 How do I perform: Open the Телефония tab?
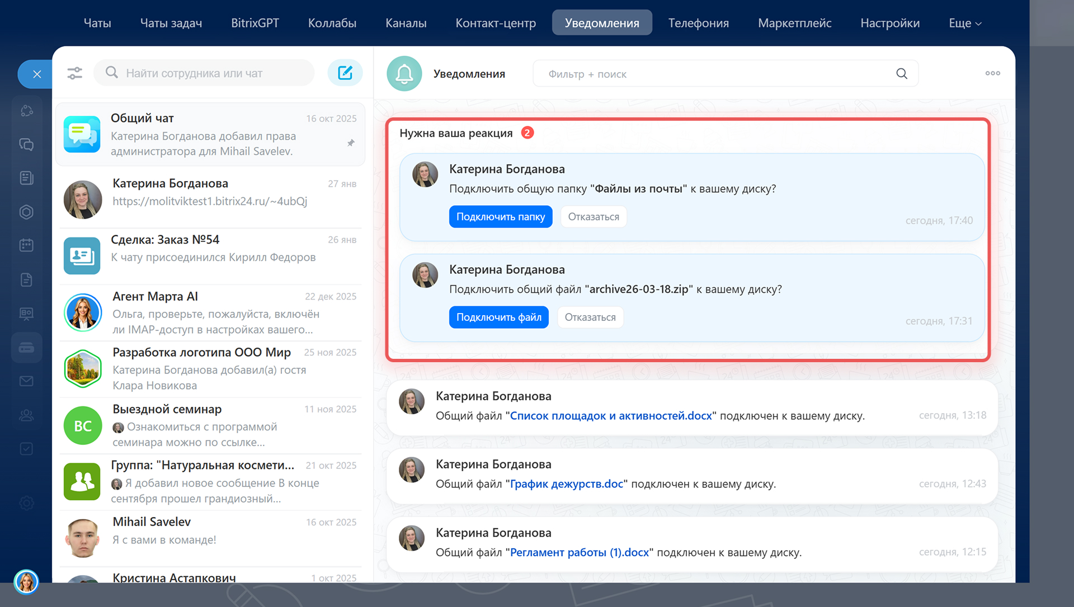click(x=698, y=23)
